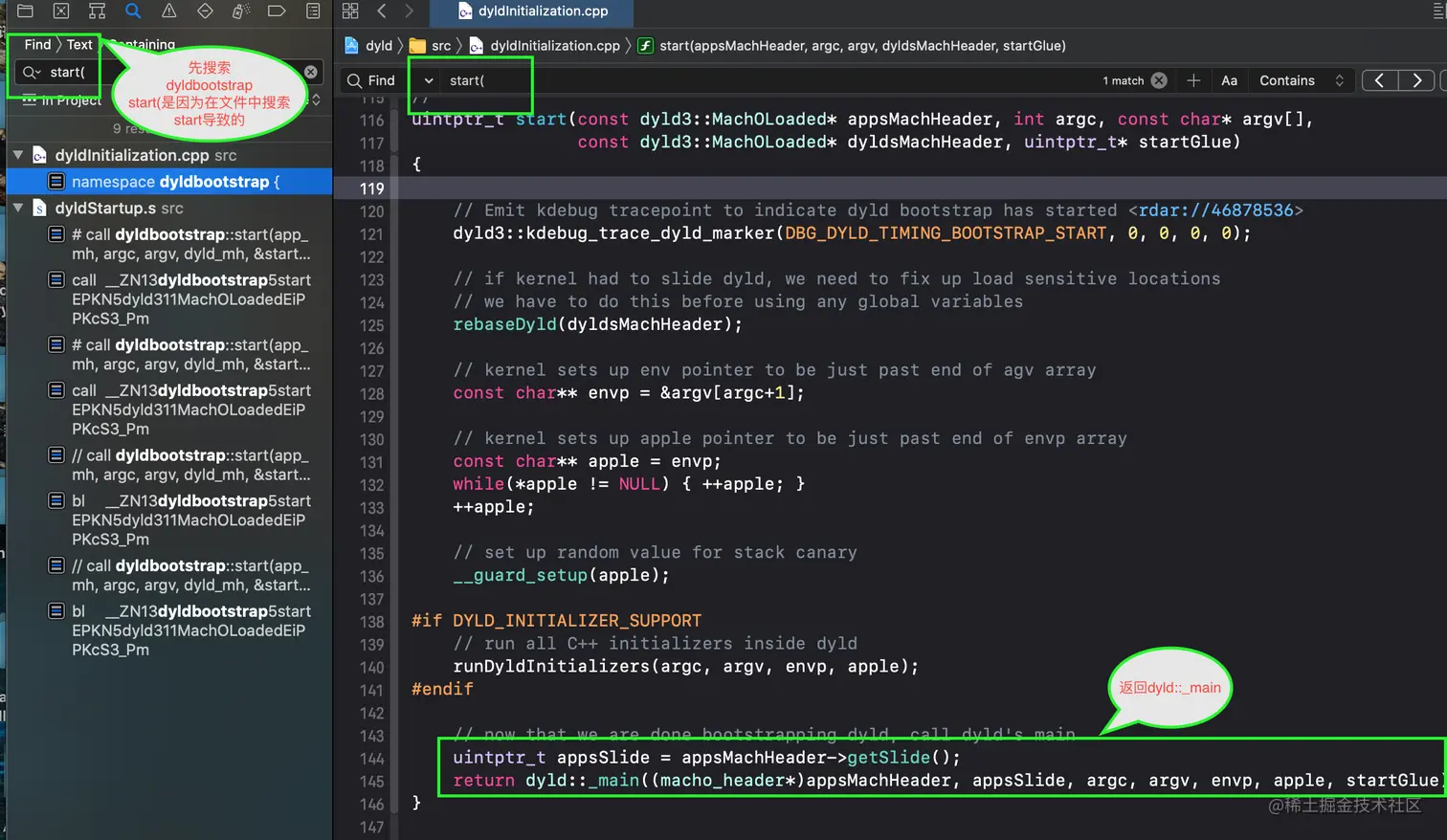
Task: Click the rebaseDyld(dyldsMachHeader) call
Action: tap(597, 324)
